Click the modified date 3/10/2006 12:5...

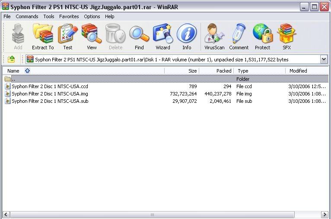tap(307, 86)
